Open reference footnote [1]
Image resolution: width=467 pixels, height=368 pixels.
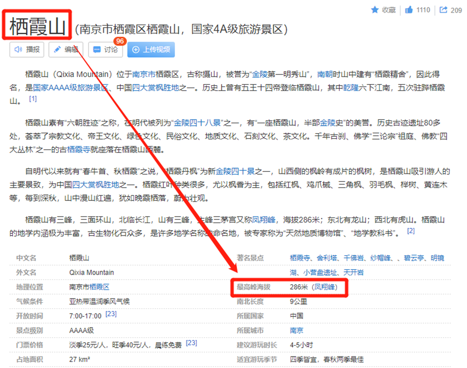click(x=33, y=99)
